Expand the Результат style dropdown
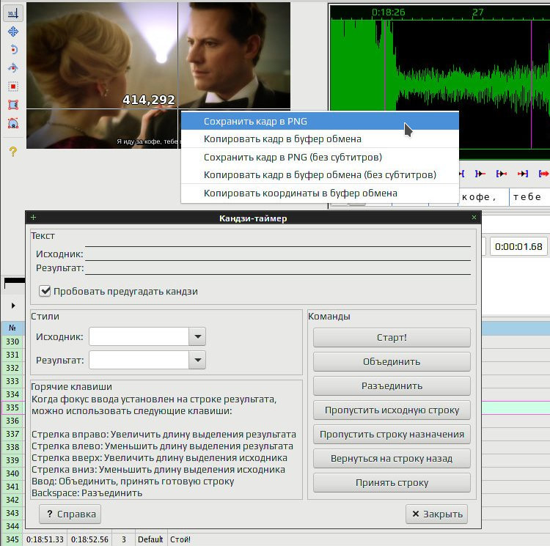 pos(197,360)
